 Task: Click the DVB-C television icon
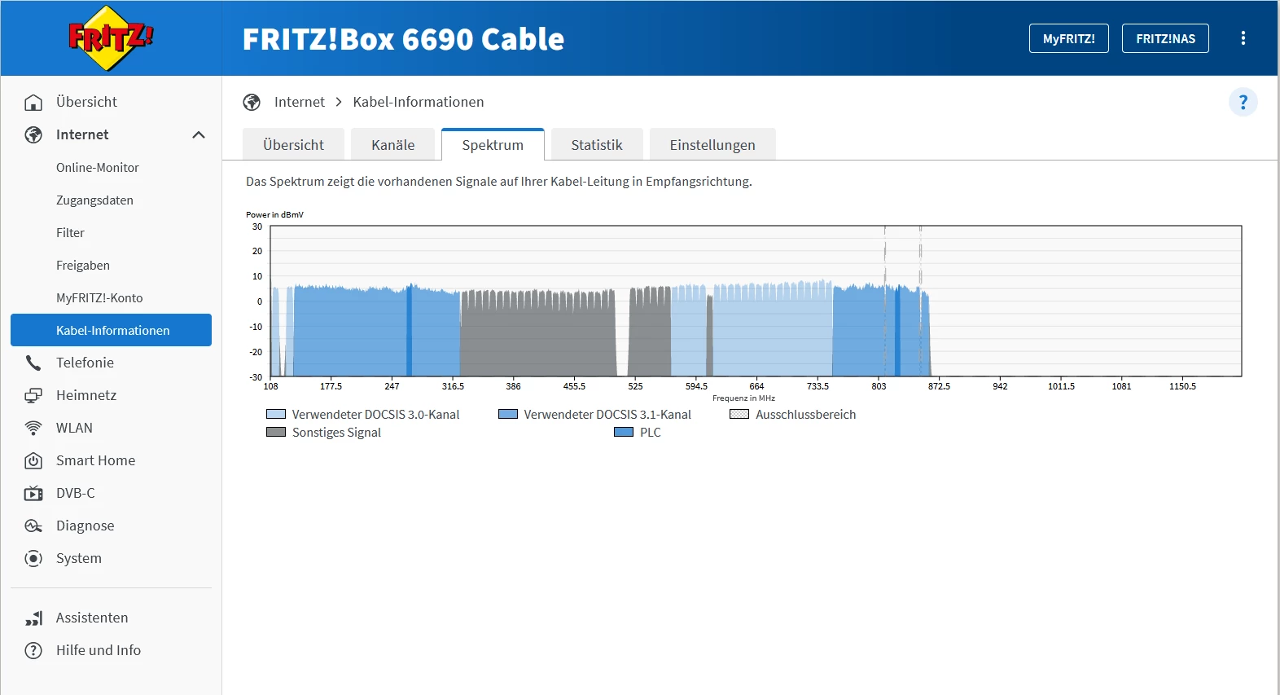tap(33, 493)
